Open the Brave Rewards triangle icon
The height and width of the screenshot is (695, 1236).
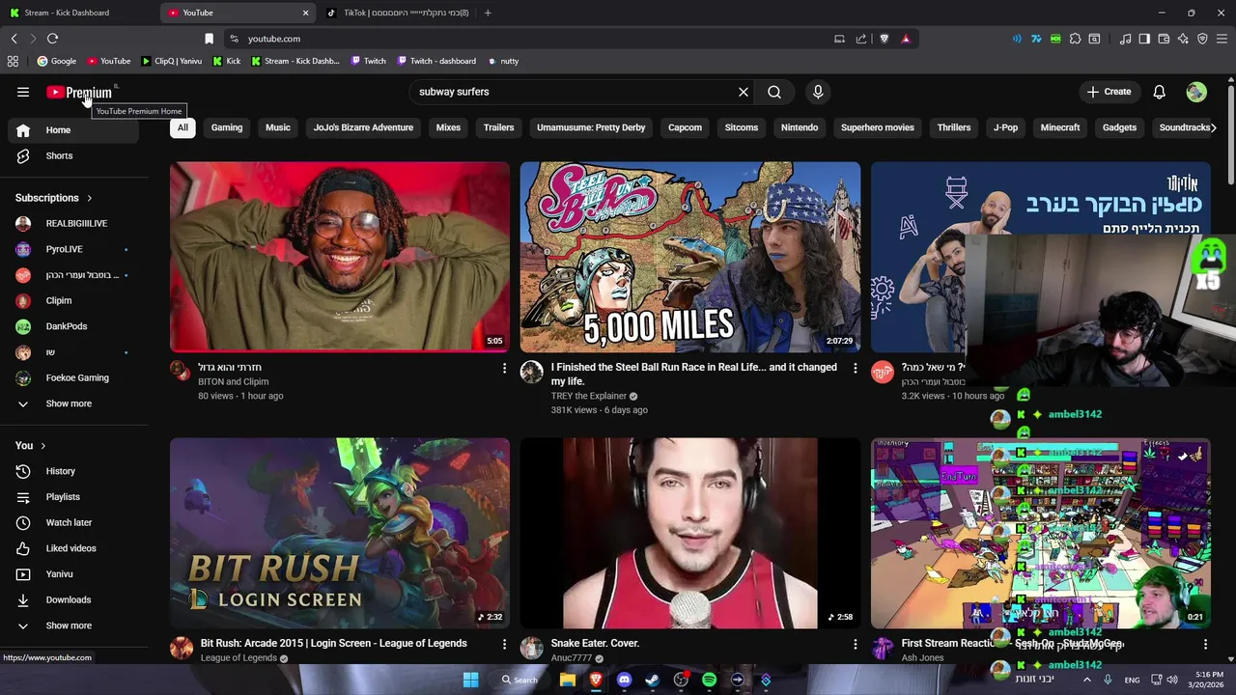tap(906, 39)
